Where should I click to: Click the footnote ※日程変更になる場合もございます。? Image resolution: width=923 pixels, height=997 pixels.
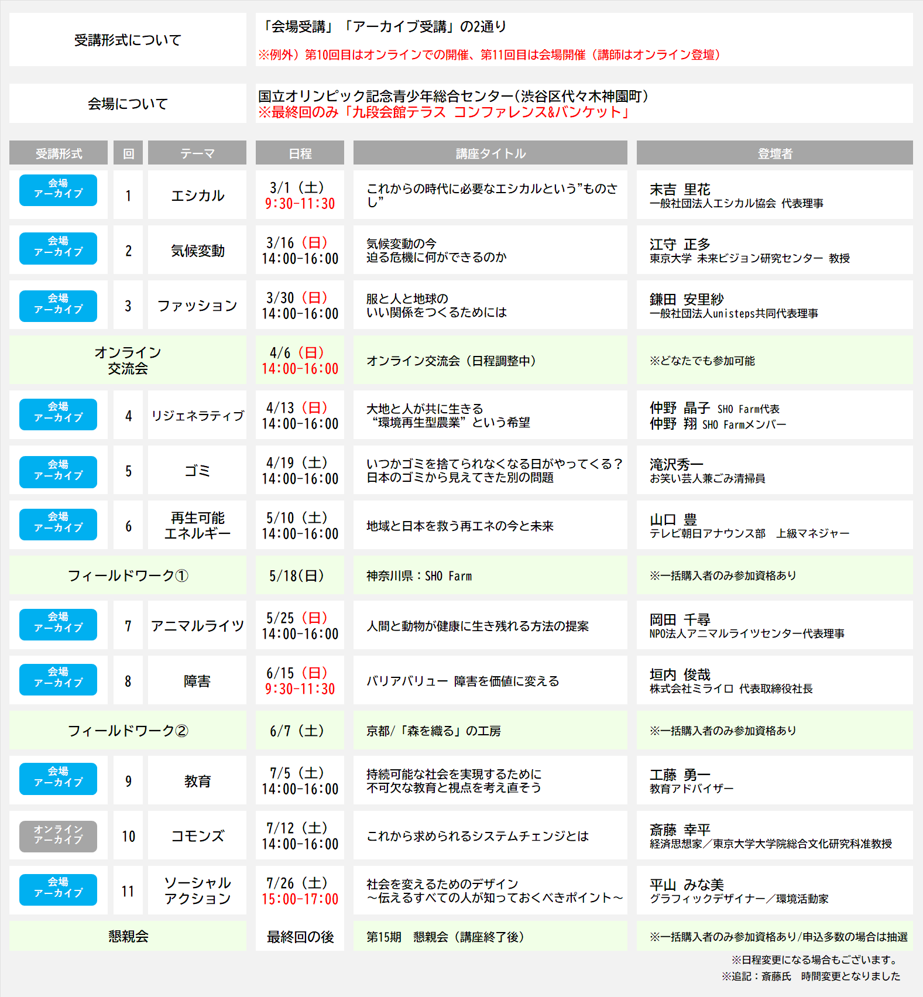(816, 960)
